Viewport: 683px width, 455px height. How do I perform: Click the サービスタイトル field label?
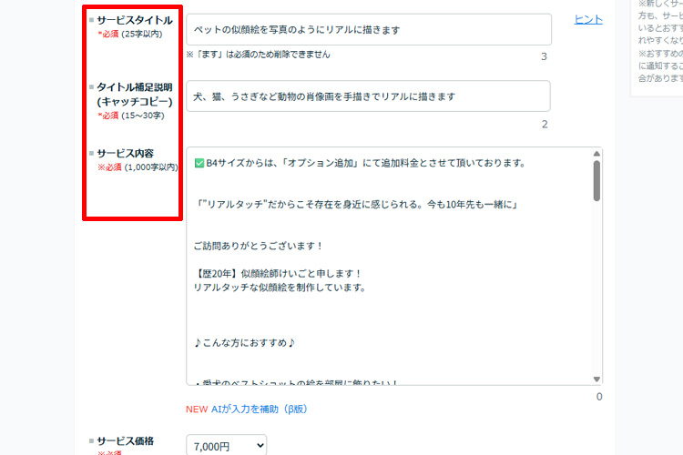pyautogui.click(x=134, y=20)
